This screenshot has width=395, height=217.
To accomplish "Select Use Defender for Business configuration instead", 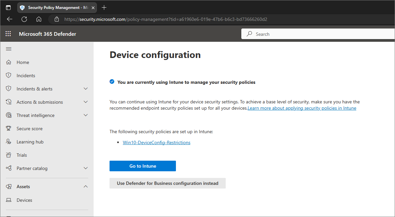I will (168, 183).
